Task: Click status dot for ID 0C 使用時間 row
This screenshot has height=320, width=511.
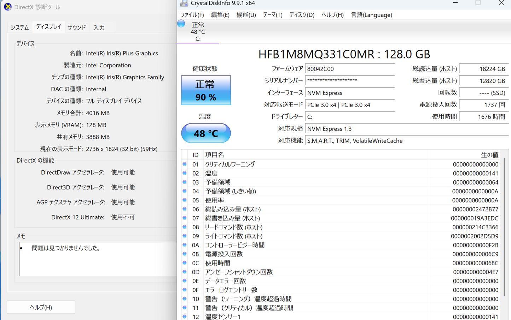Action: point(185,263)
